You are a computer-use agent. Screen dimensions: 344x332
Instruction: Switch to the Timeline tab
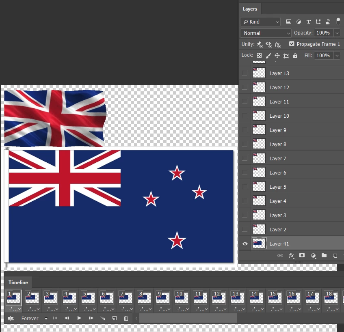click(x=18, y=282)
